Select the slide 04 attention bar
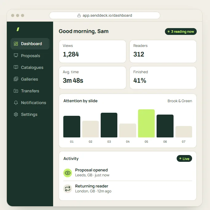210x210 pixels. point(128,130)
